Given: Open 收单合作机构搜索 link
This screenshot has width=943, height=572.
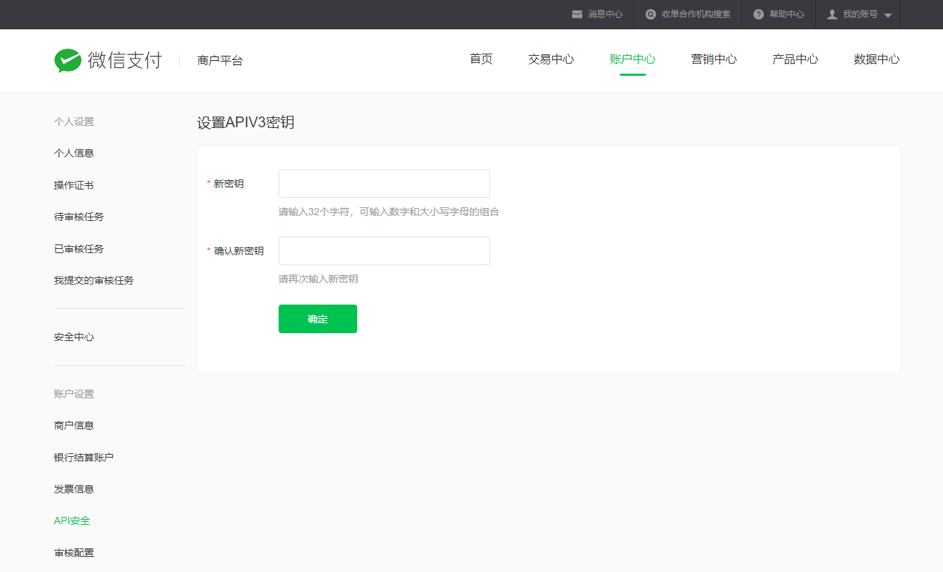Looking at the screenshot, I should (x=696, y=14).
